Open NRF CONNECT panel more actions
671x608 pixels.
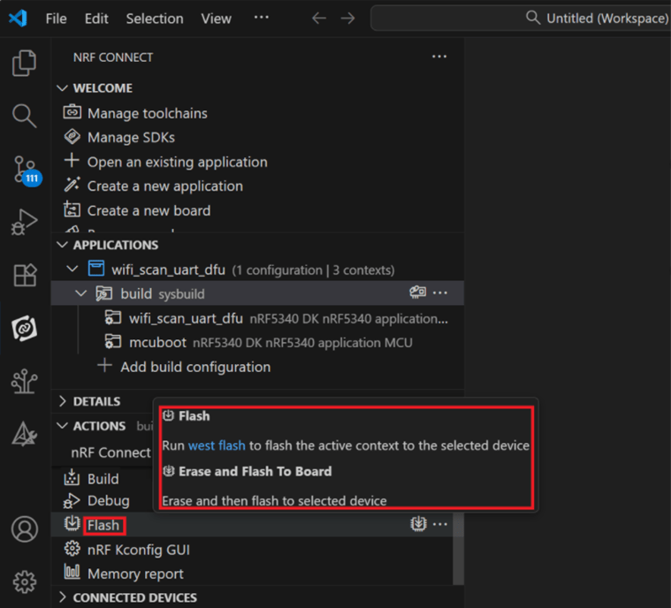(x=439, y=57)
